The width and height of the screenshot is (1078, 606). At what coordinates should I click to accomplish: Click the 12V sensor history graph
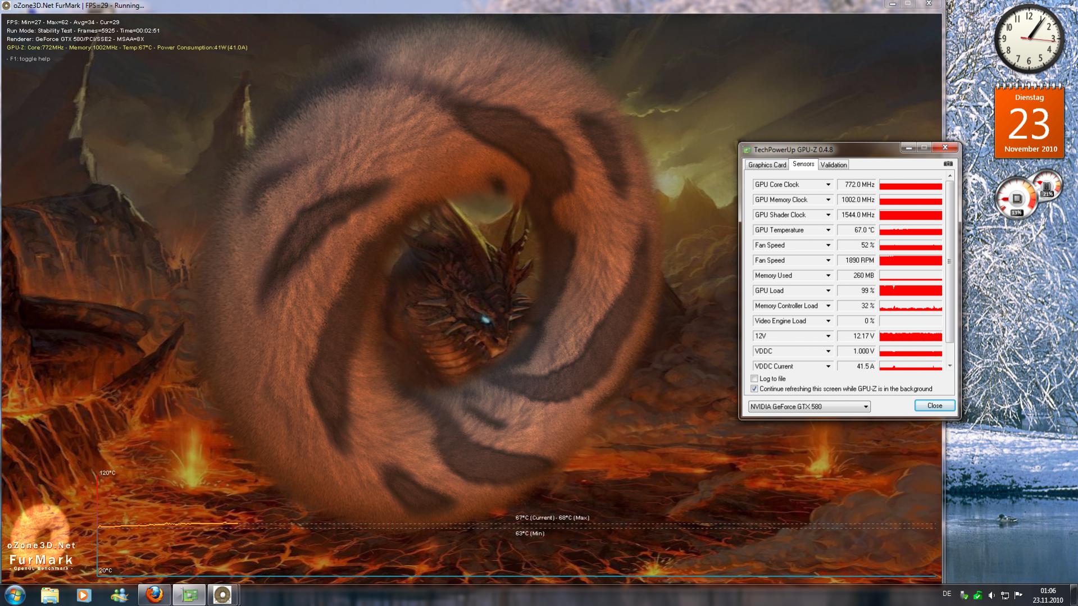911,336
